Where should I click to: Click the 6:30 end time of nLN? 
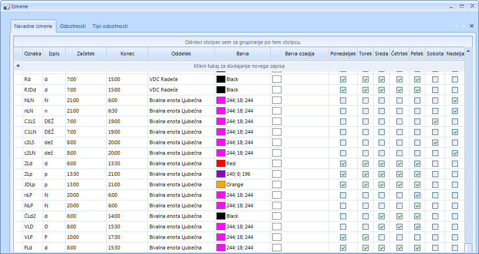(127, 111)
